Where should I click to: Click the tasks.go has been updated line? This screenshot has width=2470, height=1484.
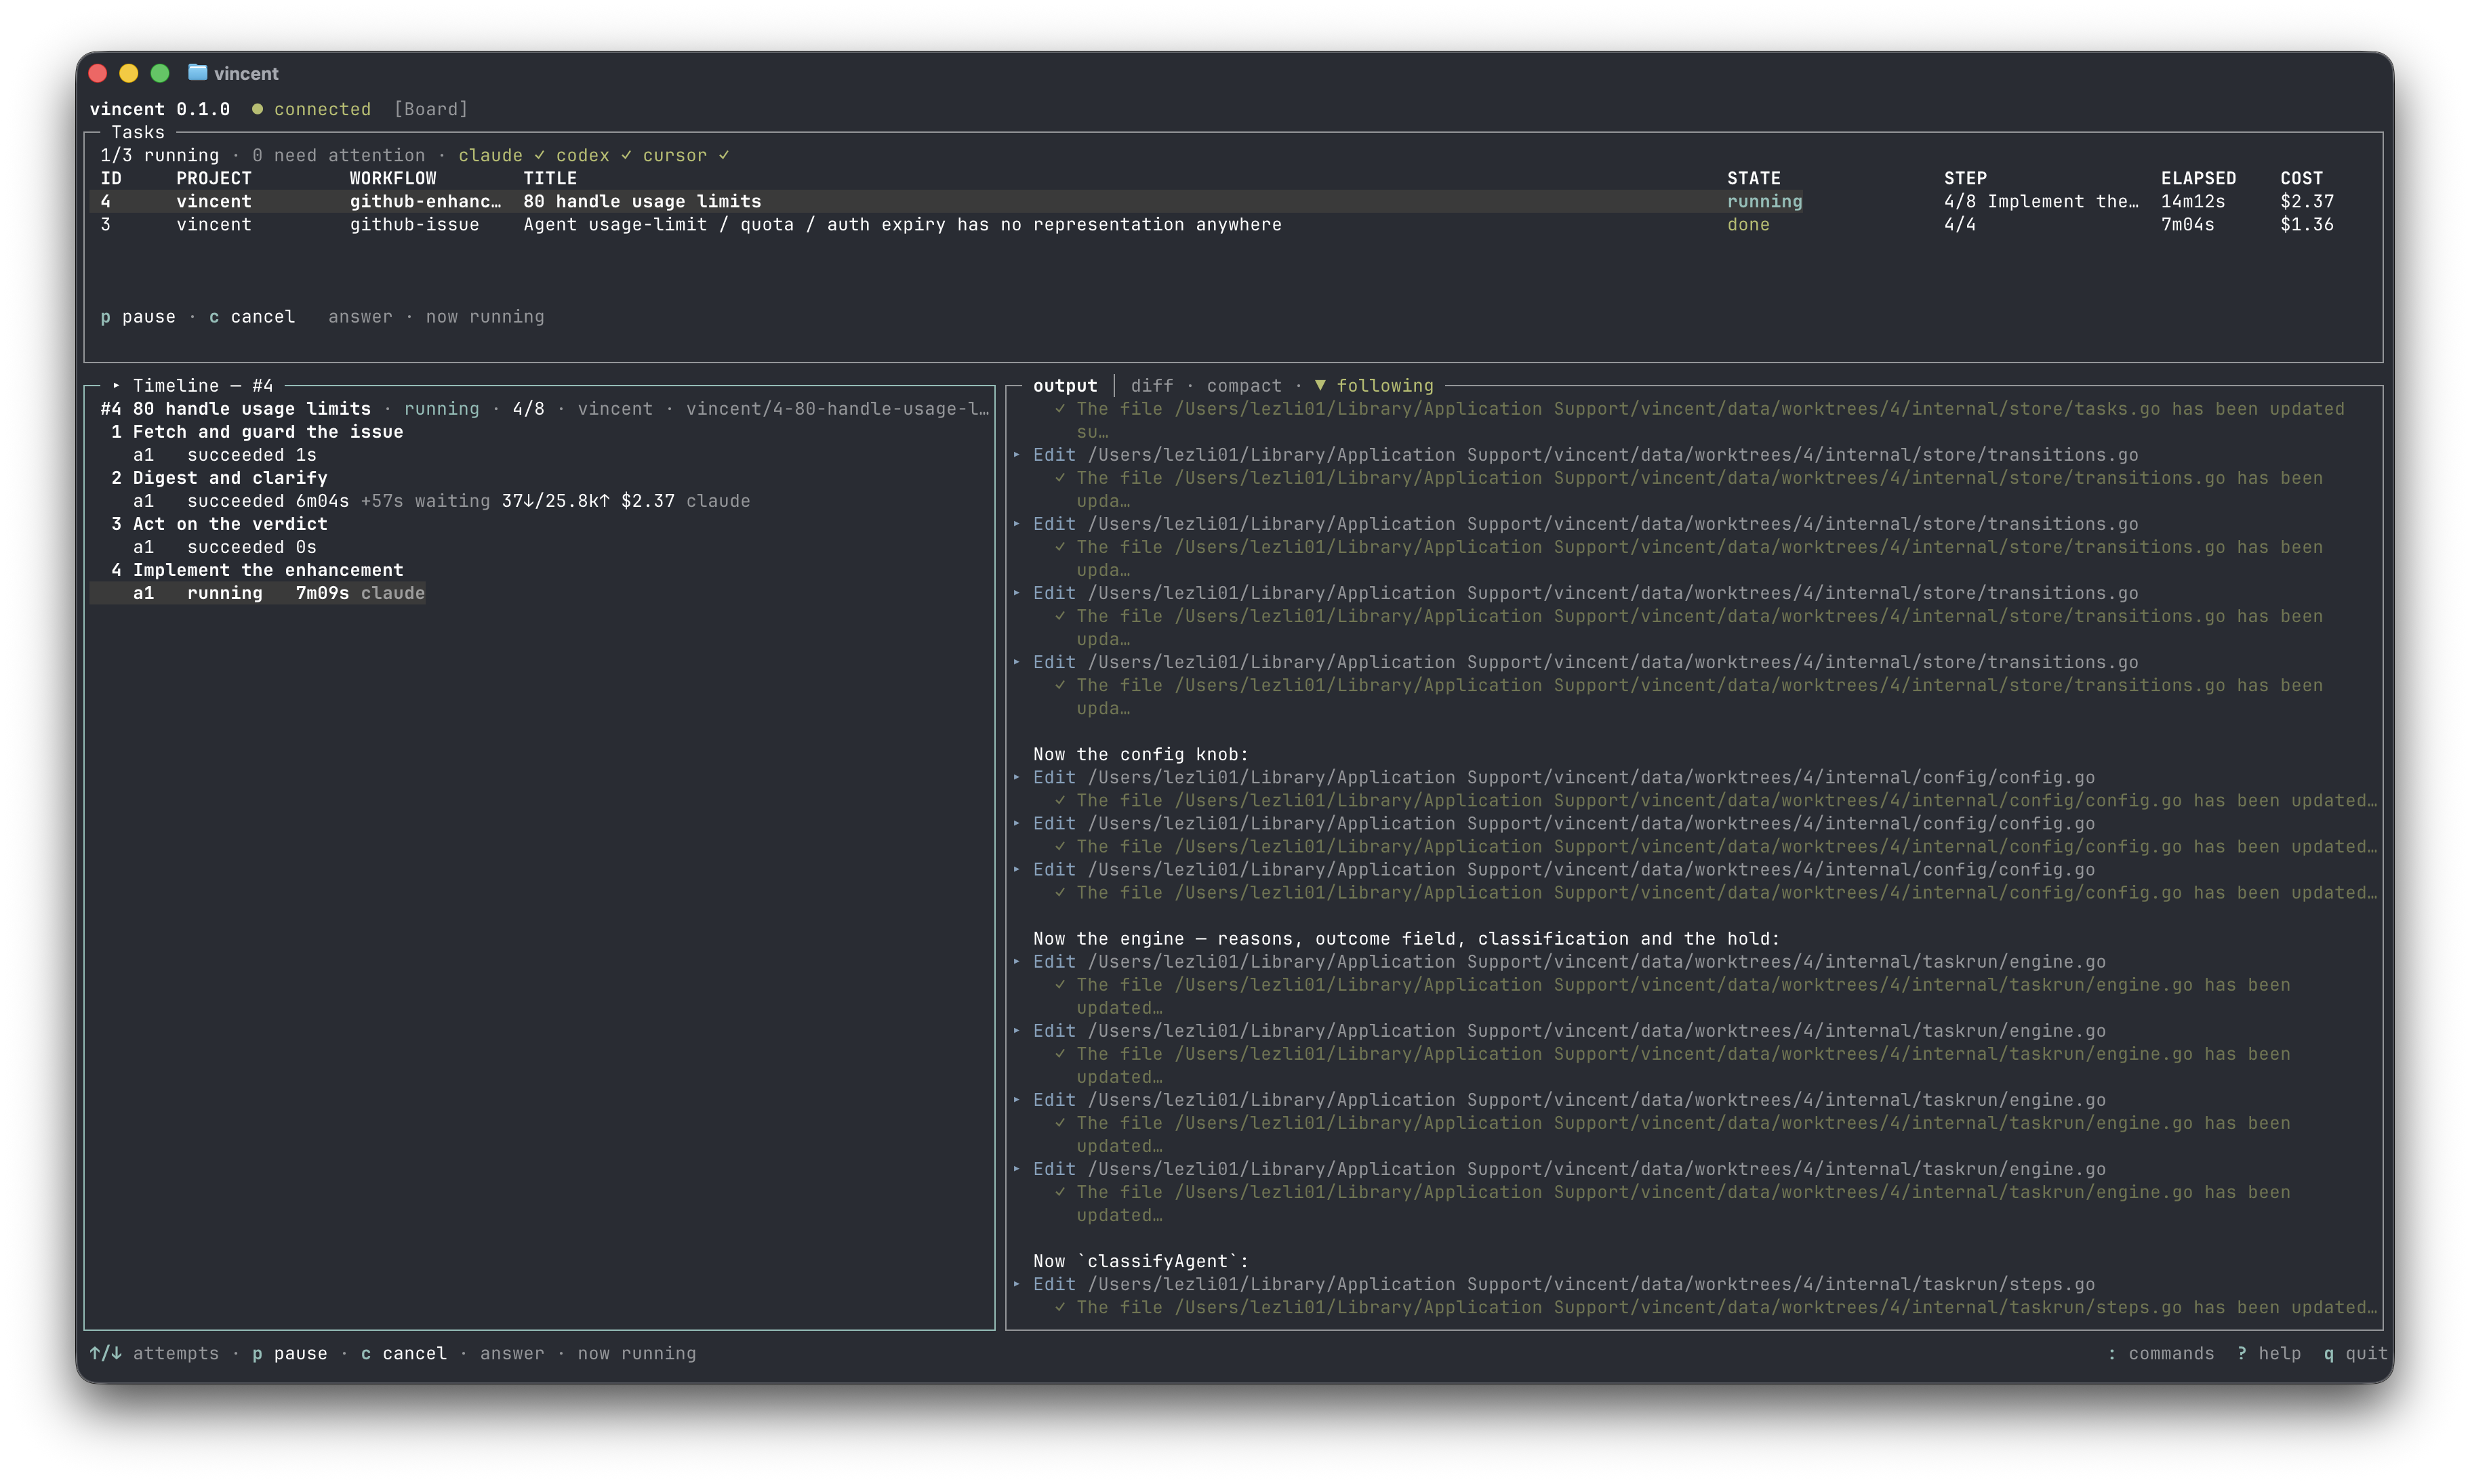1700,419
